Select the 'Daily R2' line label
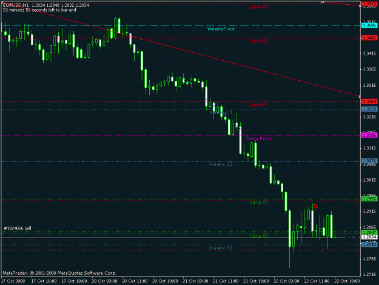379x285 pixels. pyautogui.click(x=259, y=41)
